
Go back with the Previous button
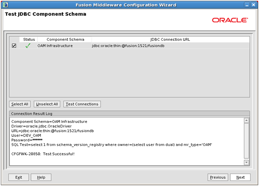point(218,177)
